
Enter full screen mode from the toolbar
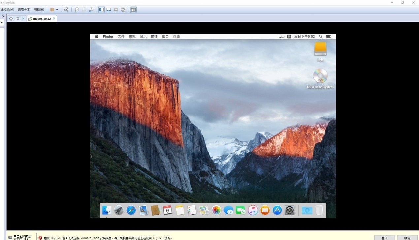pos(116,10)
